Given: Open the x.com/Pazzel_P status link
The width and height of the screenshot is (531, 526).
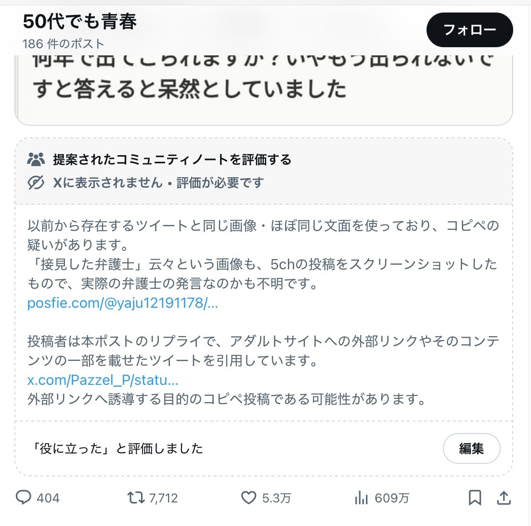Looking at the screenshot, I should 103,381.
